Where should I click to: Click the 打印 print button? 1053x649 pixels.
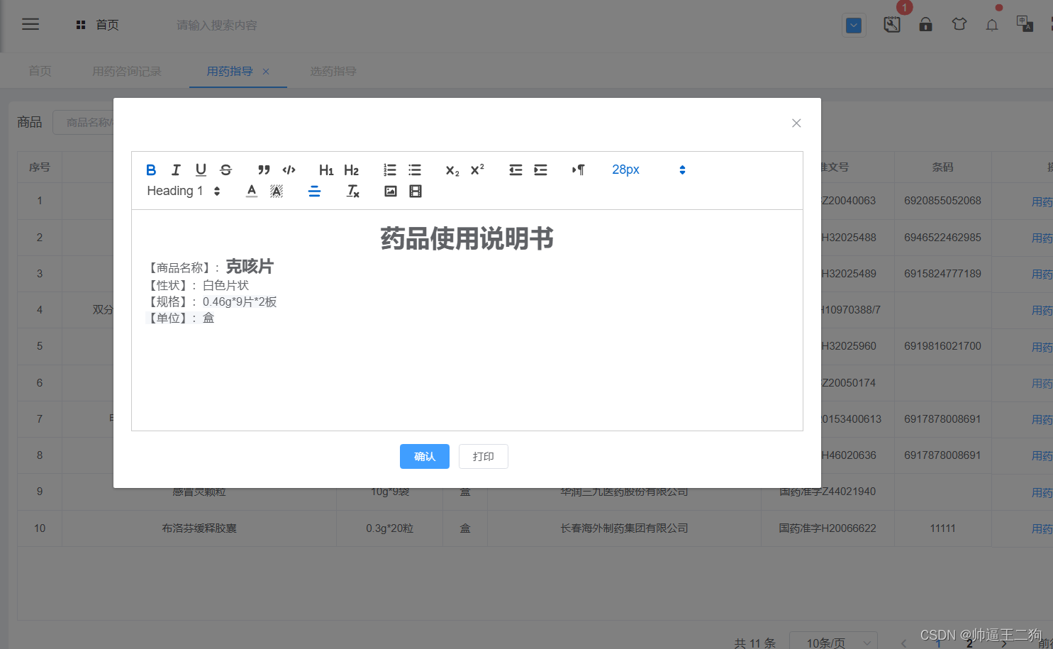tap(484, 456)
